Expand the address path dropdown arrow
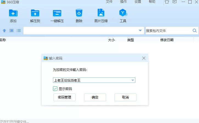 [x=141, y=31]
